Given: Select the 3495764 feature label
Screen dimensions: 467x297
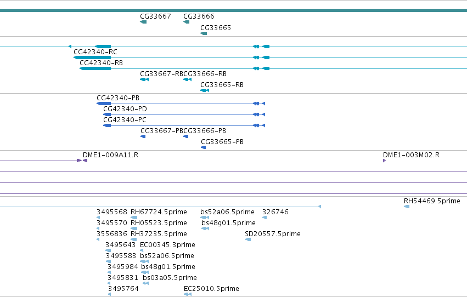Looking at the screenshot, I should (x=123, y=289).
